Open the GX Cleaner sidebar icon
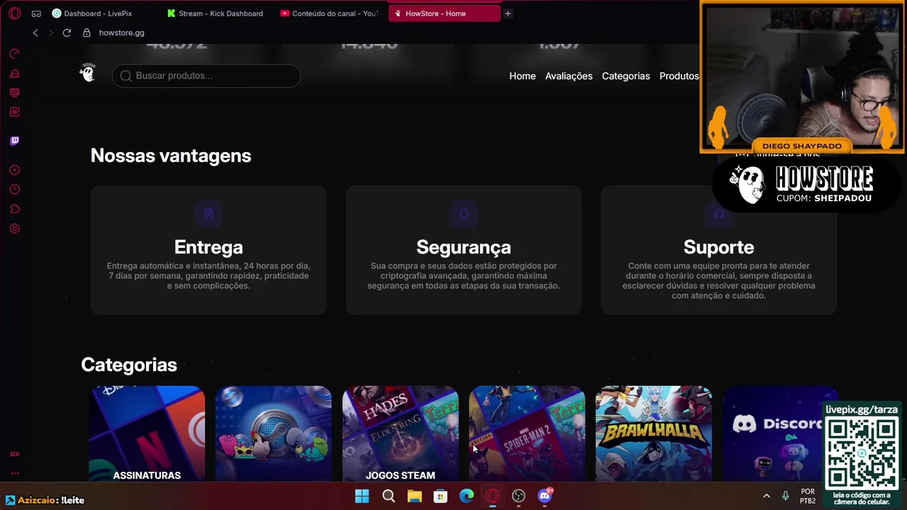The width and height of the screenshot is (907, 510). (x=15, y=74)
